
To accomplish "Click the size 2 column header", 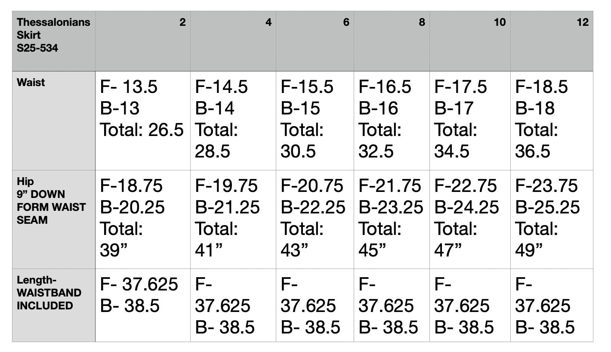I will (x=143, y=41).
